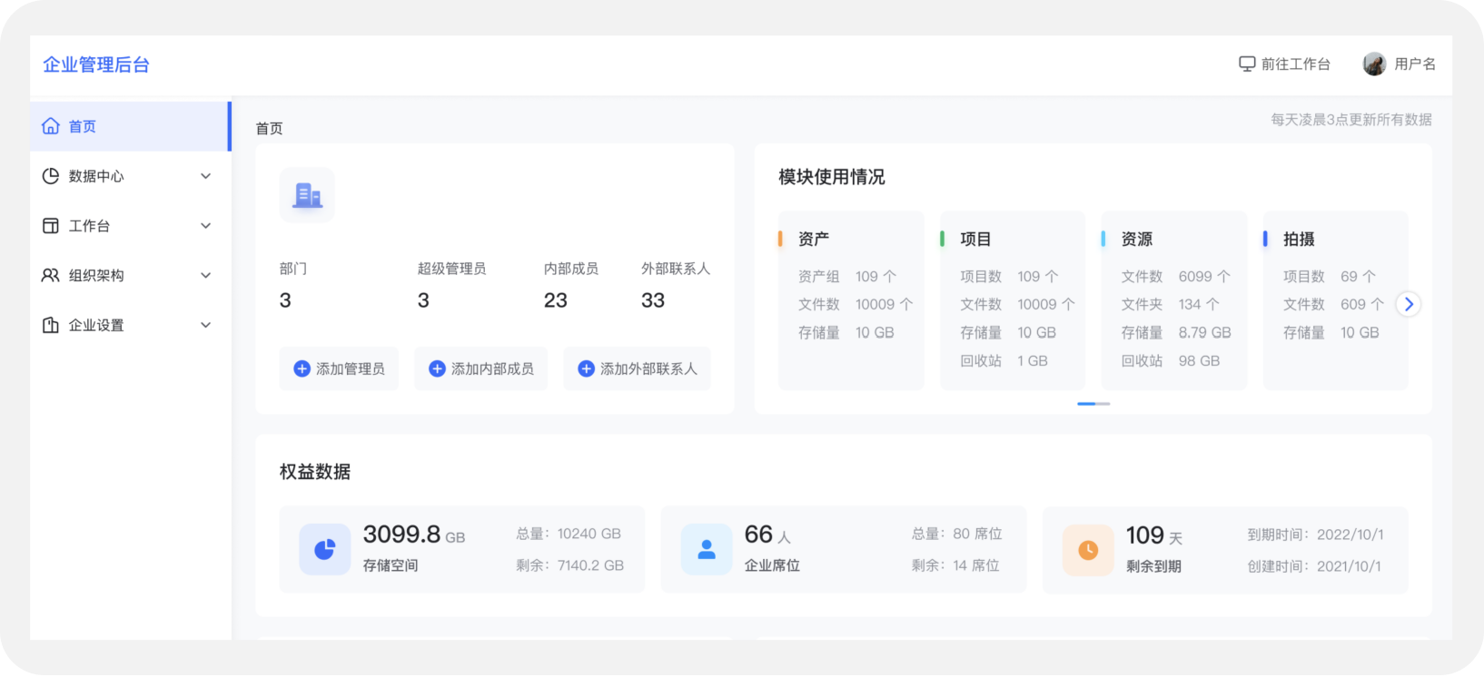Click the 企业设置 building icon
1484x677 pixels.
tap(51, 325)
